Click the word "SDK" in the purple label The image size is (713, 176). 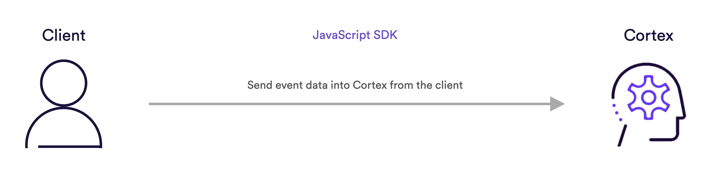click(385, 35)
